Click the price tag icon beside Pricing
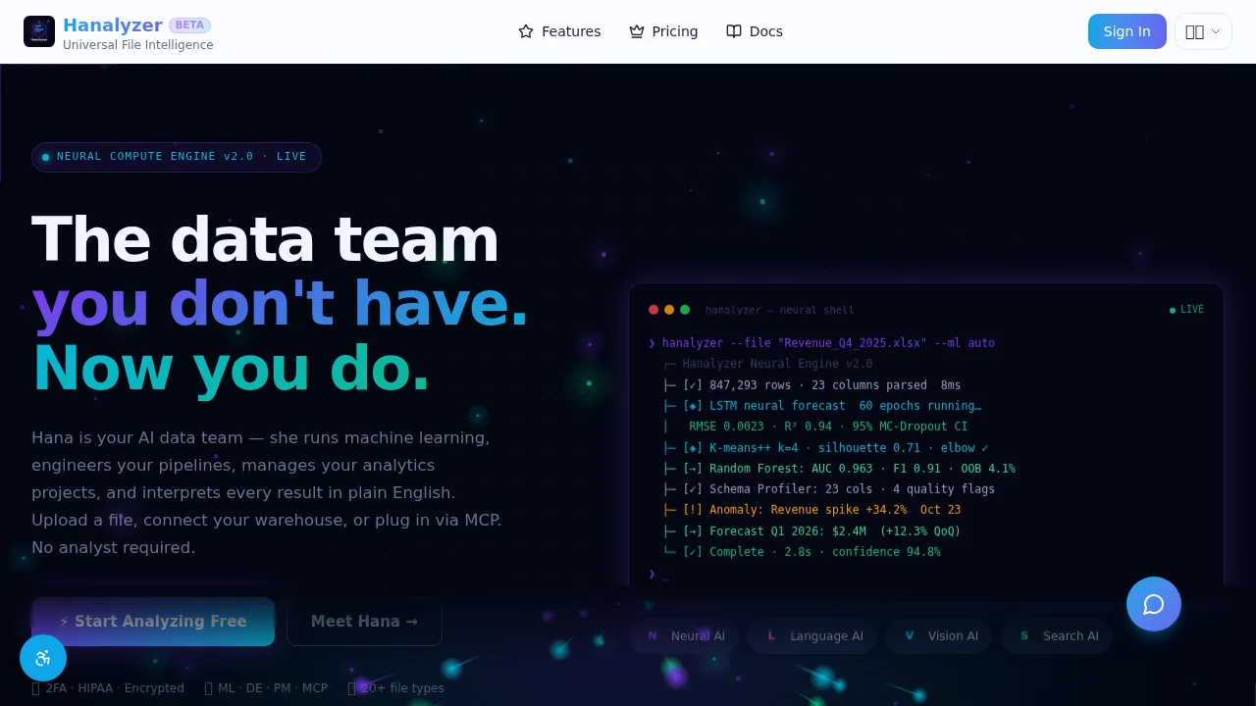Viewport: 1256px width, 706px height. coord(635,31)
